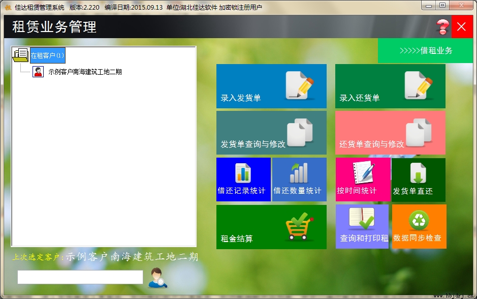
Task: Minimize the 佳达租赁管理系统 window
Action: click(x=429, y=6)
